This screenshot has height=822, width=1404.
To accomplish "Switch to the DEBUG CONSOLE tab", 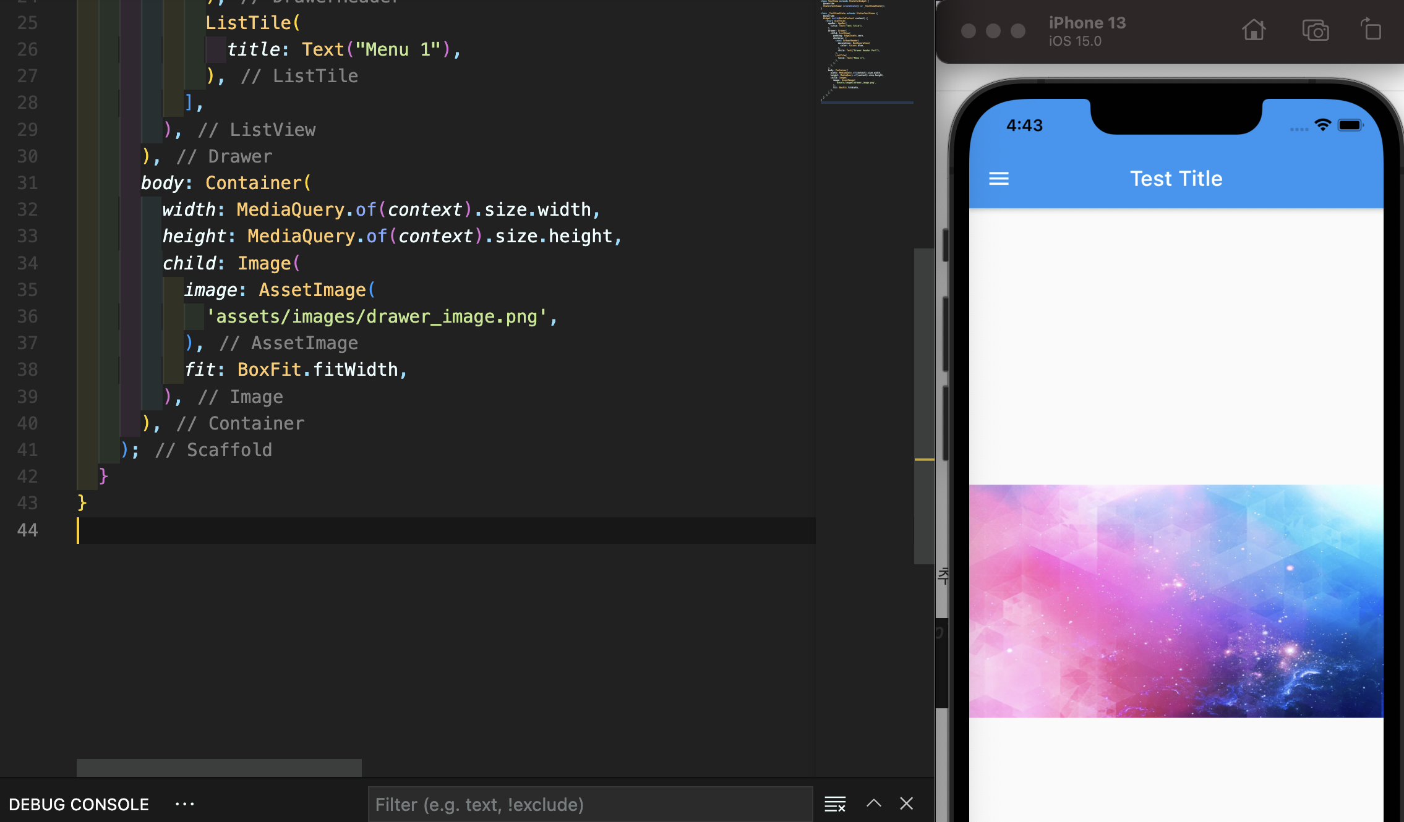I will (x=79, y=804).
